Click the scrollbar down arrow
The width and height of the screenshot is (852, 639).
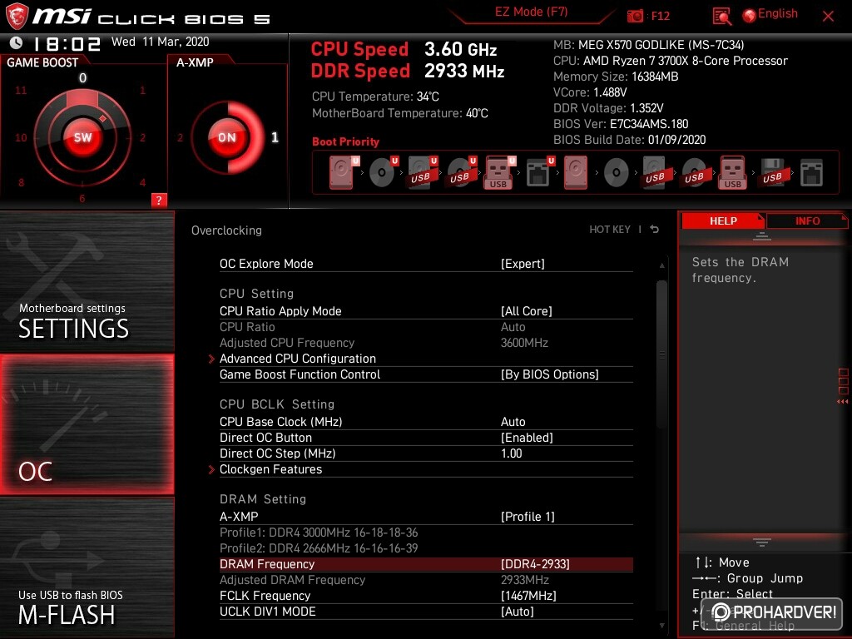pyautogui.click(x=661, y=626)
